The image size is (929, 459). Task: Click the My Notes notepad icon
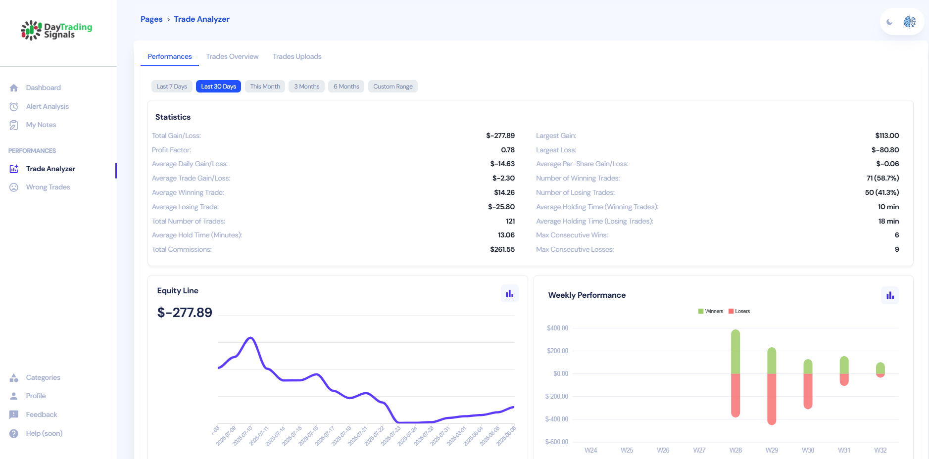[x=14, y=125]
